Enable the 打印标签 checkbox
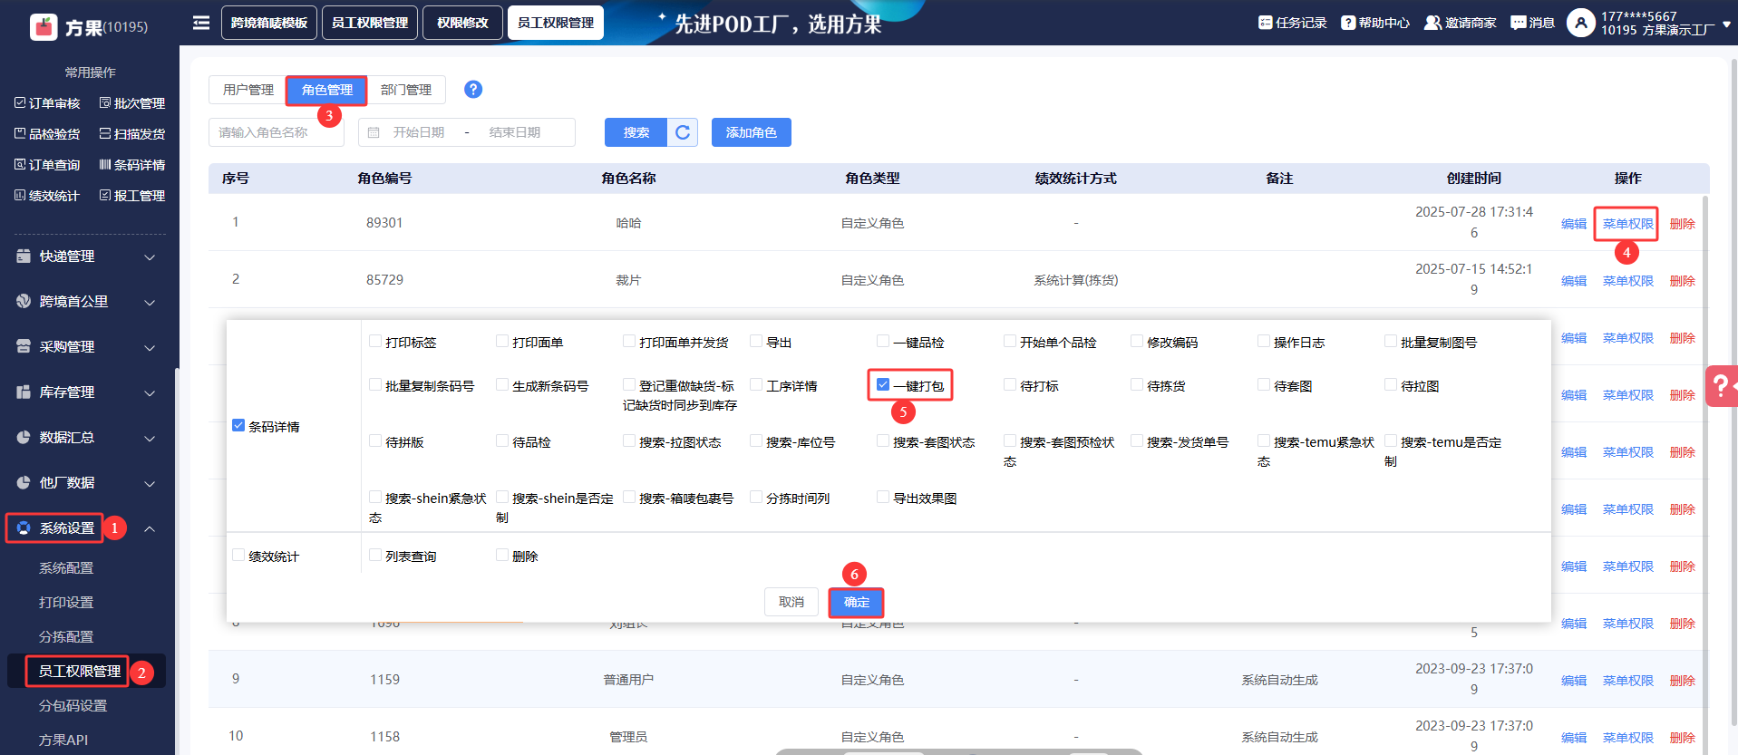Image resolution: width=1738 pixels, height=755 pixels. (375, 342)
